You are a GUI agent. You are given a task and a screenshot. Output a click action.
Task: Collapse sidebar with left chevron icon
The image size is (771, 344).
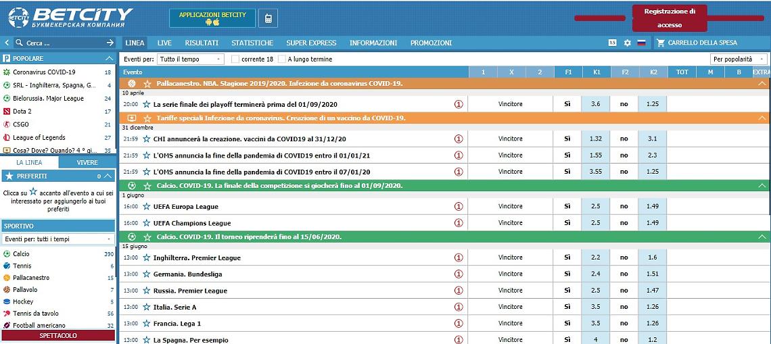point(7,43)
